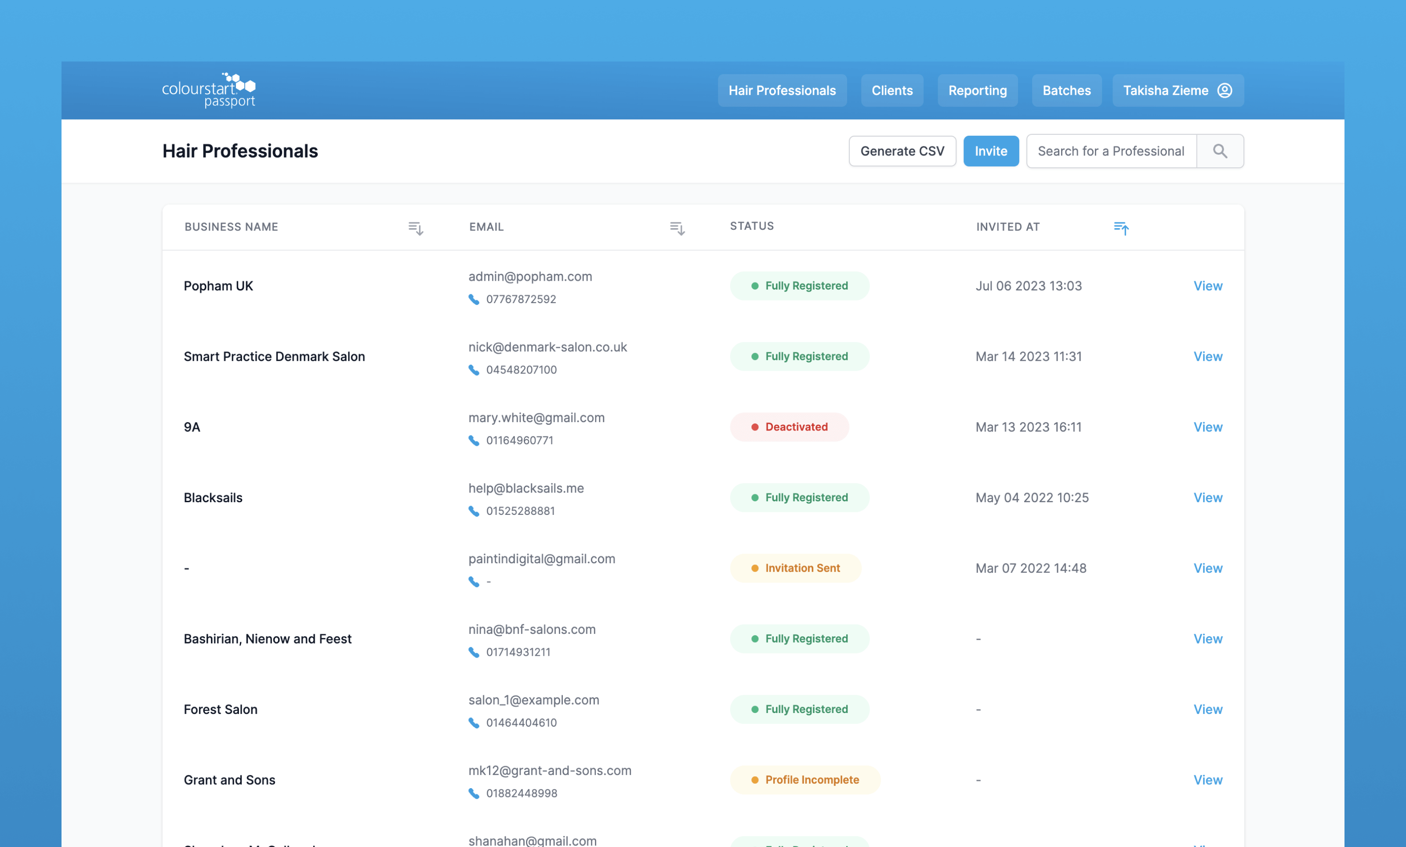Click the Invitation Sent status badge

795,568
